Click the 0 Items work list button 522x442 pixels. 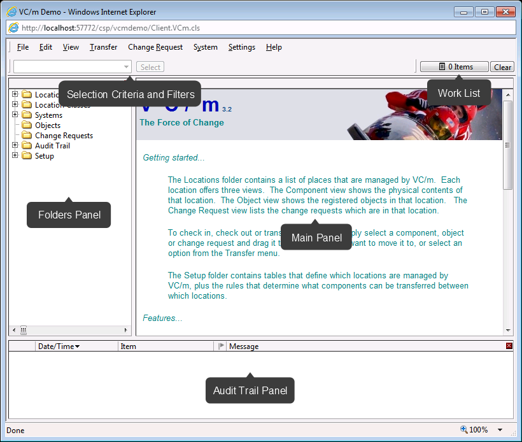[455, 67]
